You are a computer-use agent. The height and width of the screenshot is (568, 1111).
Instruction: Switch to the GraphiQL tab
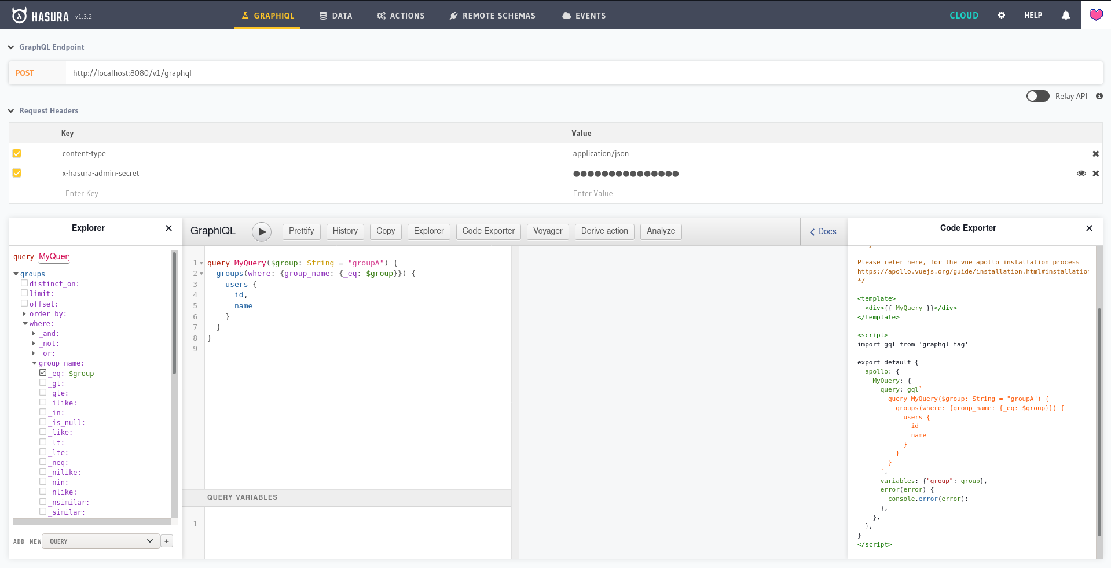267,16
